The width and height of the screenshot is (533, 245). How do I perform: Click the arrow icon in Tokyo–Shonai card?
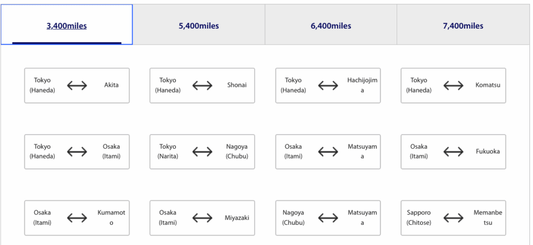click(x=202, y=85)
